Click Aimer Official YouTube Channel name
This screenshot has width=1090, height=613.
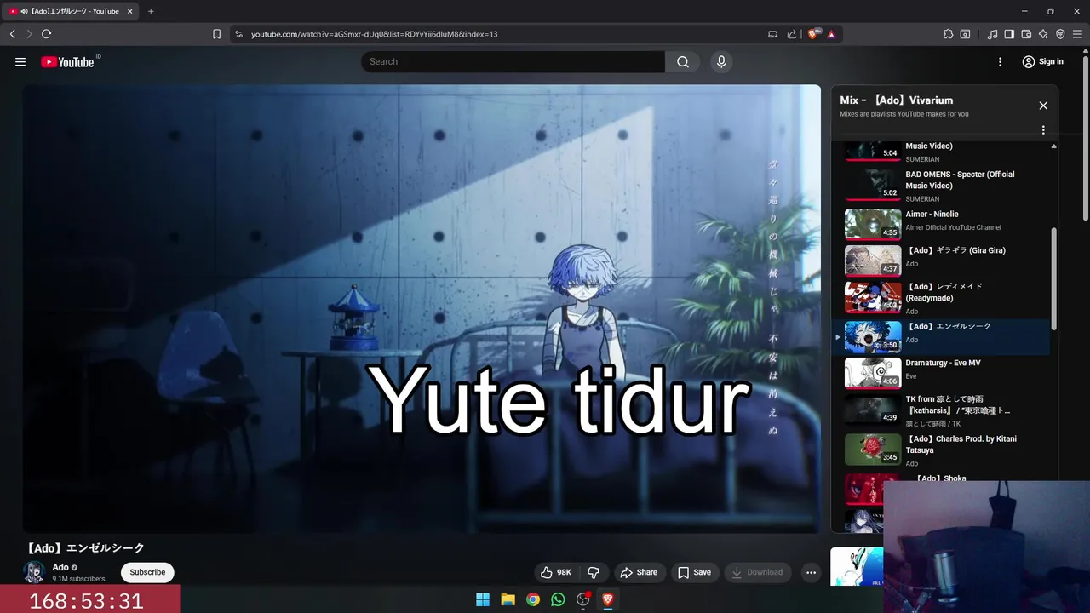click(953, 227)
